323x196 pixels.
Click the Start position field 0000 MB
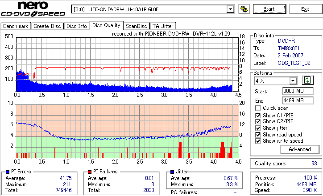click(x=298, y=91)
